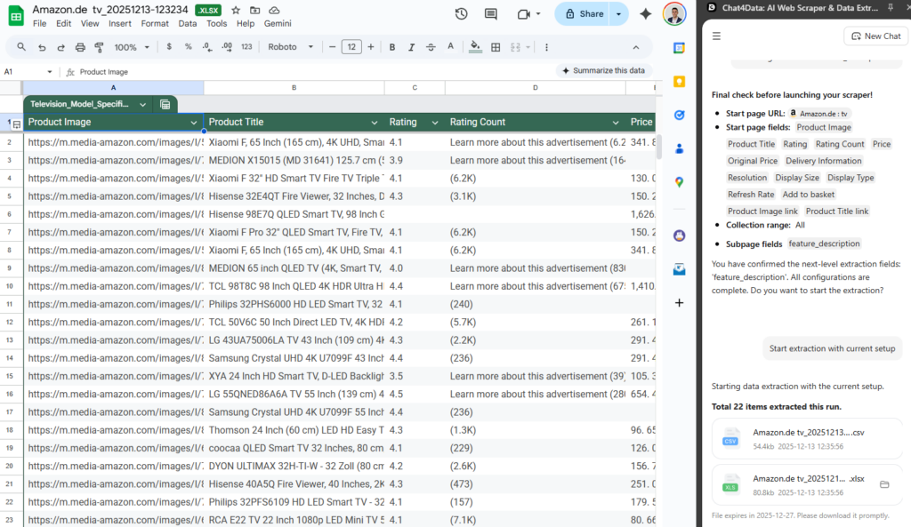The image size is (911, 527).
Task: Open the Rating column filter dropdown
Action: (x=433, y=122)
